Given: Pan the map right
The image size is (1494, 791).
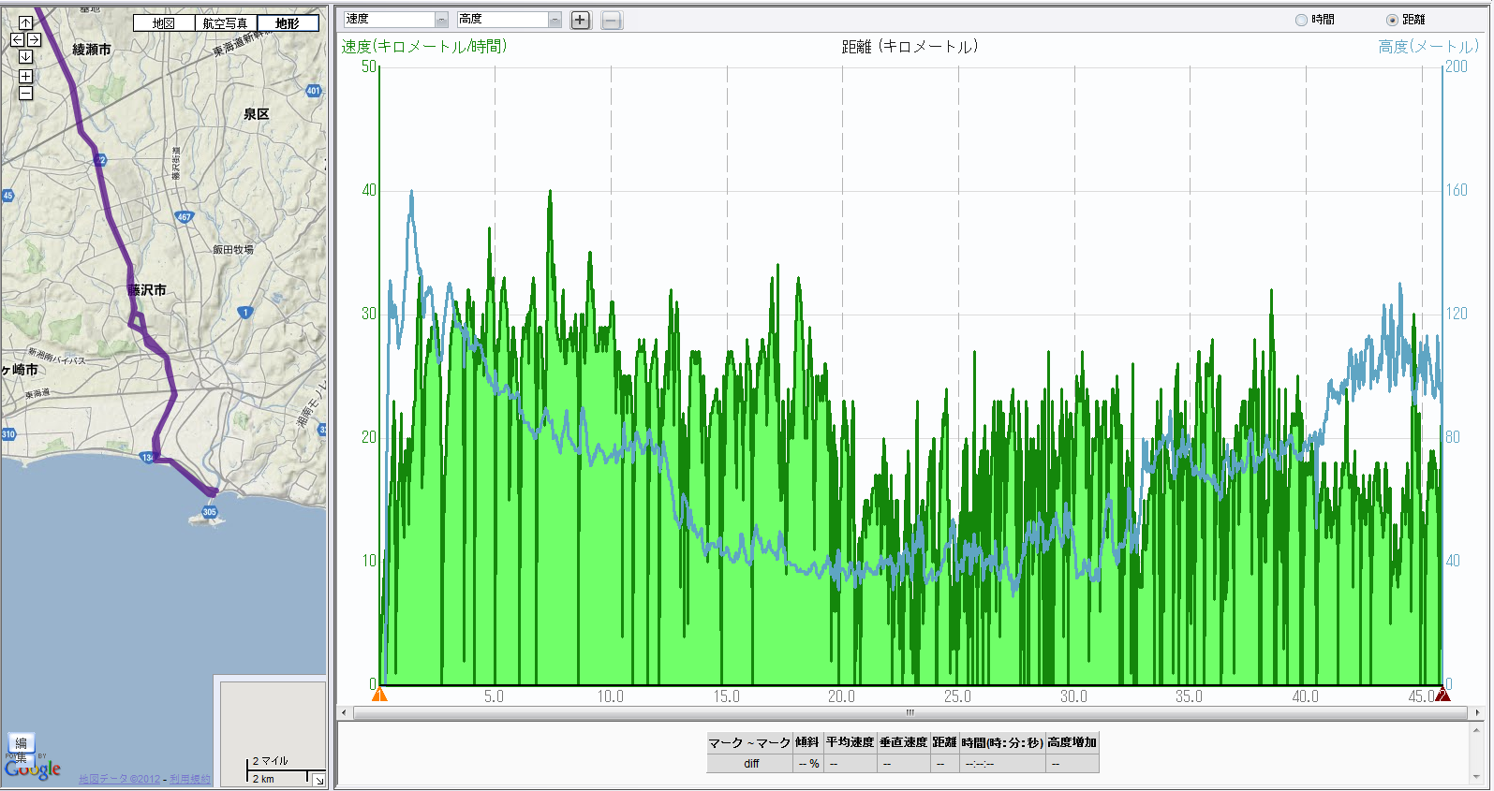Looking at the screenshot, I should click(34, 40).
